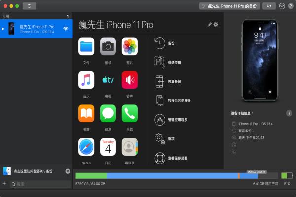296x197 pixels.
Task: Open Manage Apps (管理应用程序)
Action: pos(171,120)
